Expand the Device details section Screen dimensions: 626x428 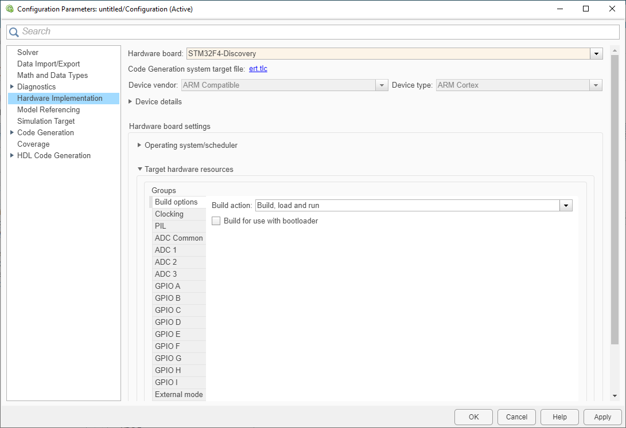pos(130,102)
